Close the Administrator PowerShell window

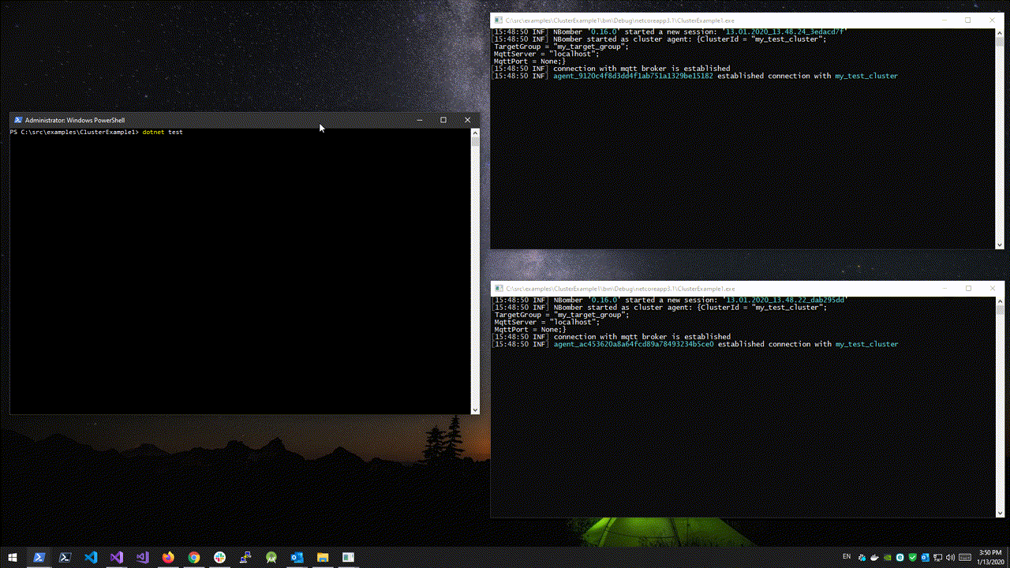pos(468,120)
